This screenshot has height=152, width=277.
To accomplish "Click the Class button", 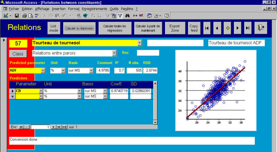I will point(18,54).
